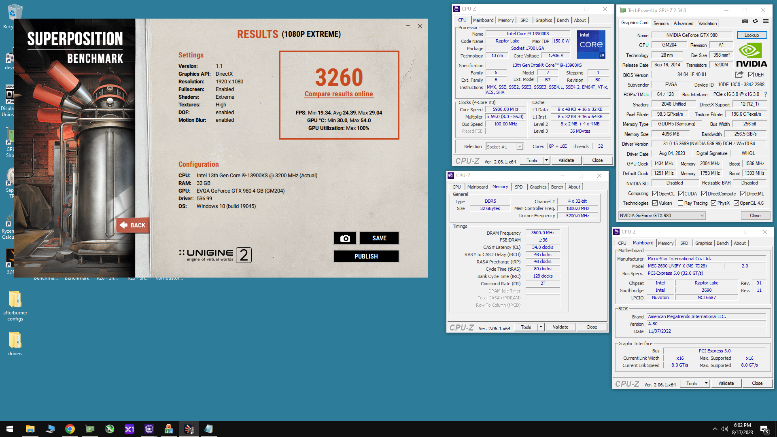The height and width of the screenshot is (437, 777).
Task: Open File Explorer from the taskbar
Action: point(30,429)
